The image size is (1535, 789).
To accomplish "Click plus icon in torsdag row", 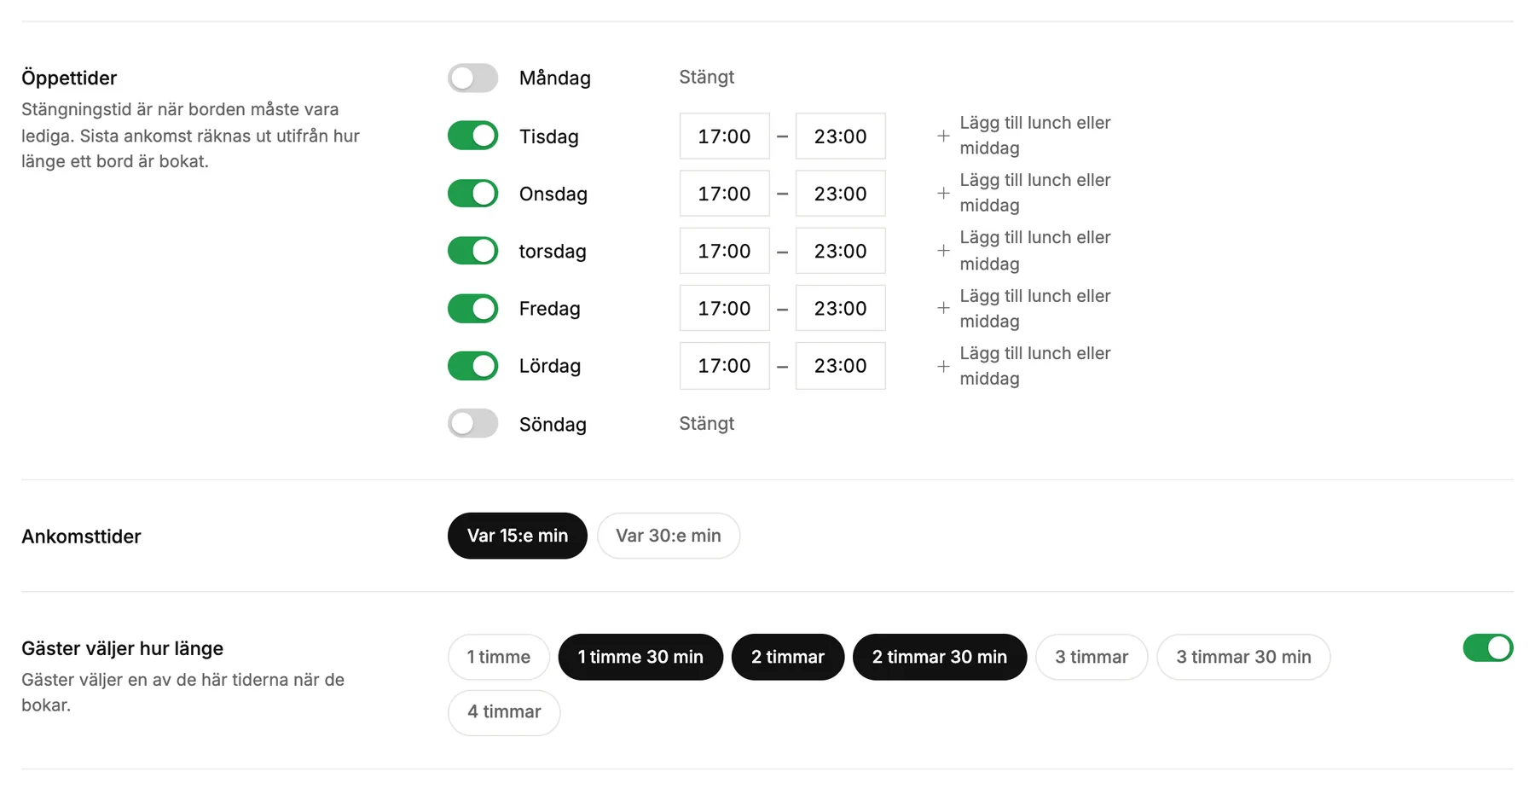I will tap(943, 251).
